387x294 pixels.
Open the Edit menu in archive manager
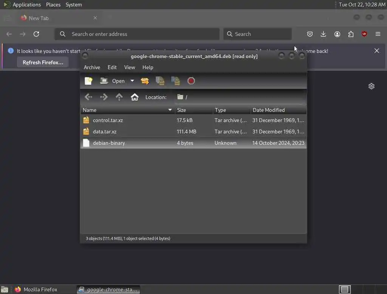(x=112, y=67)
